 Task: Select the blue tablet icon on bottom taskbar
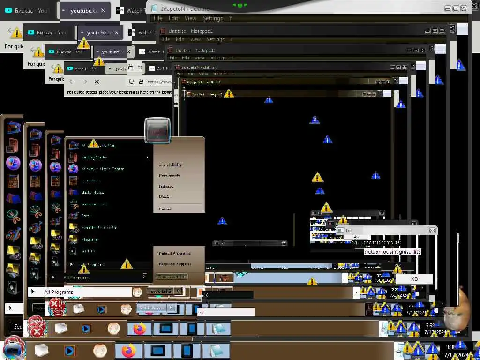click(x=187, y=351)
